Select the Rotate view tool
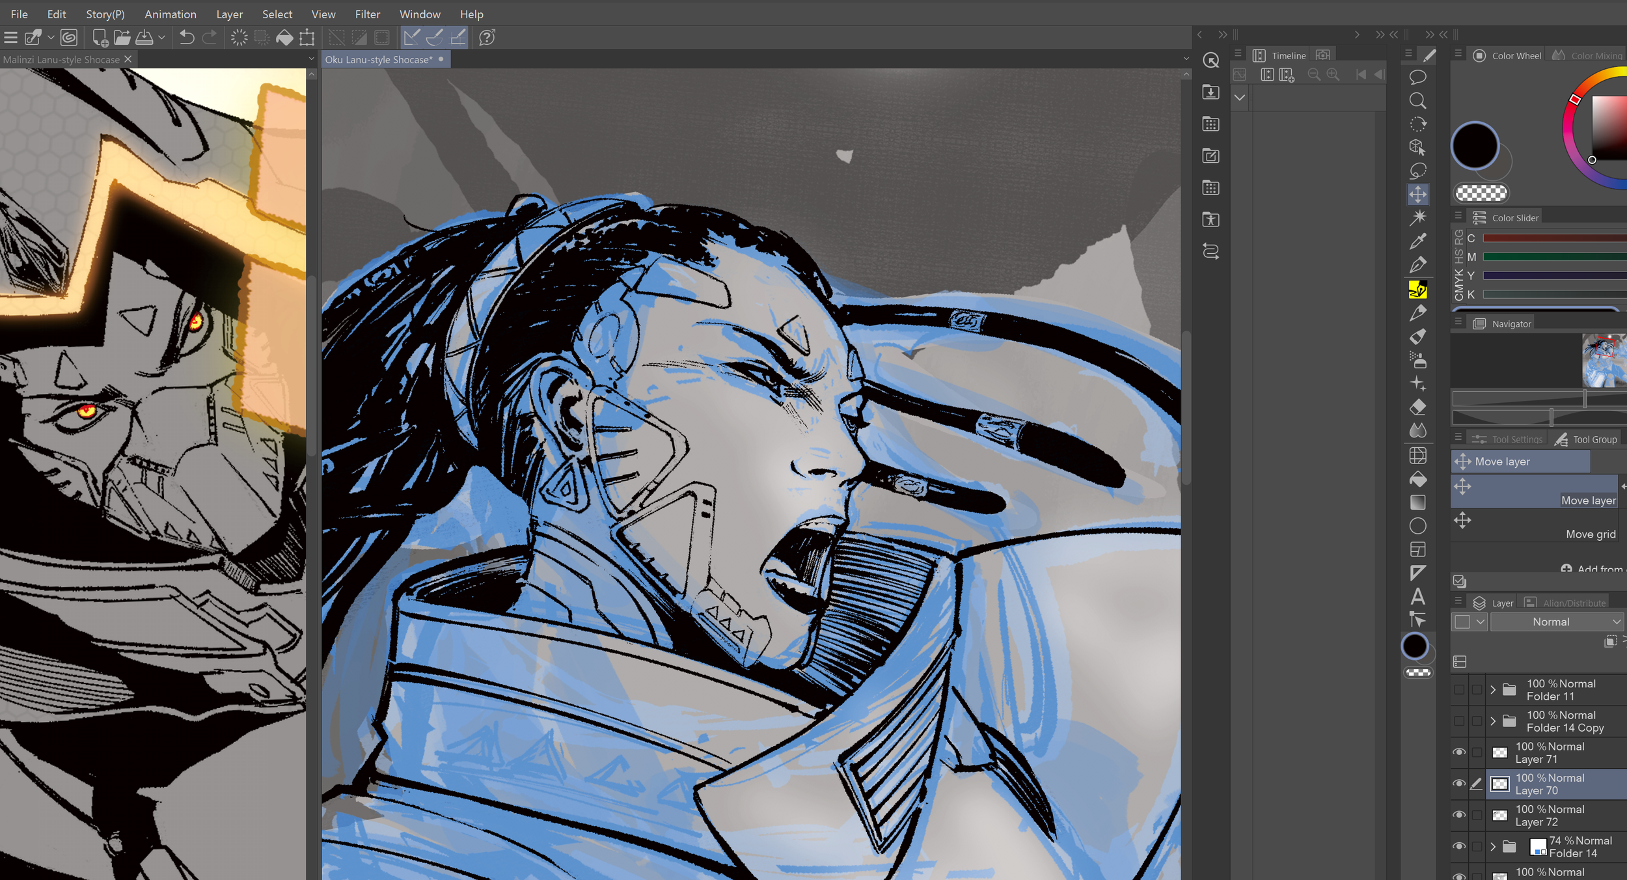 coord(1417,124)
